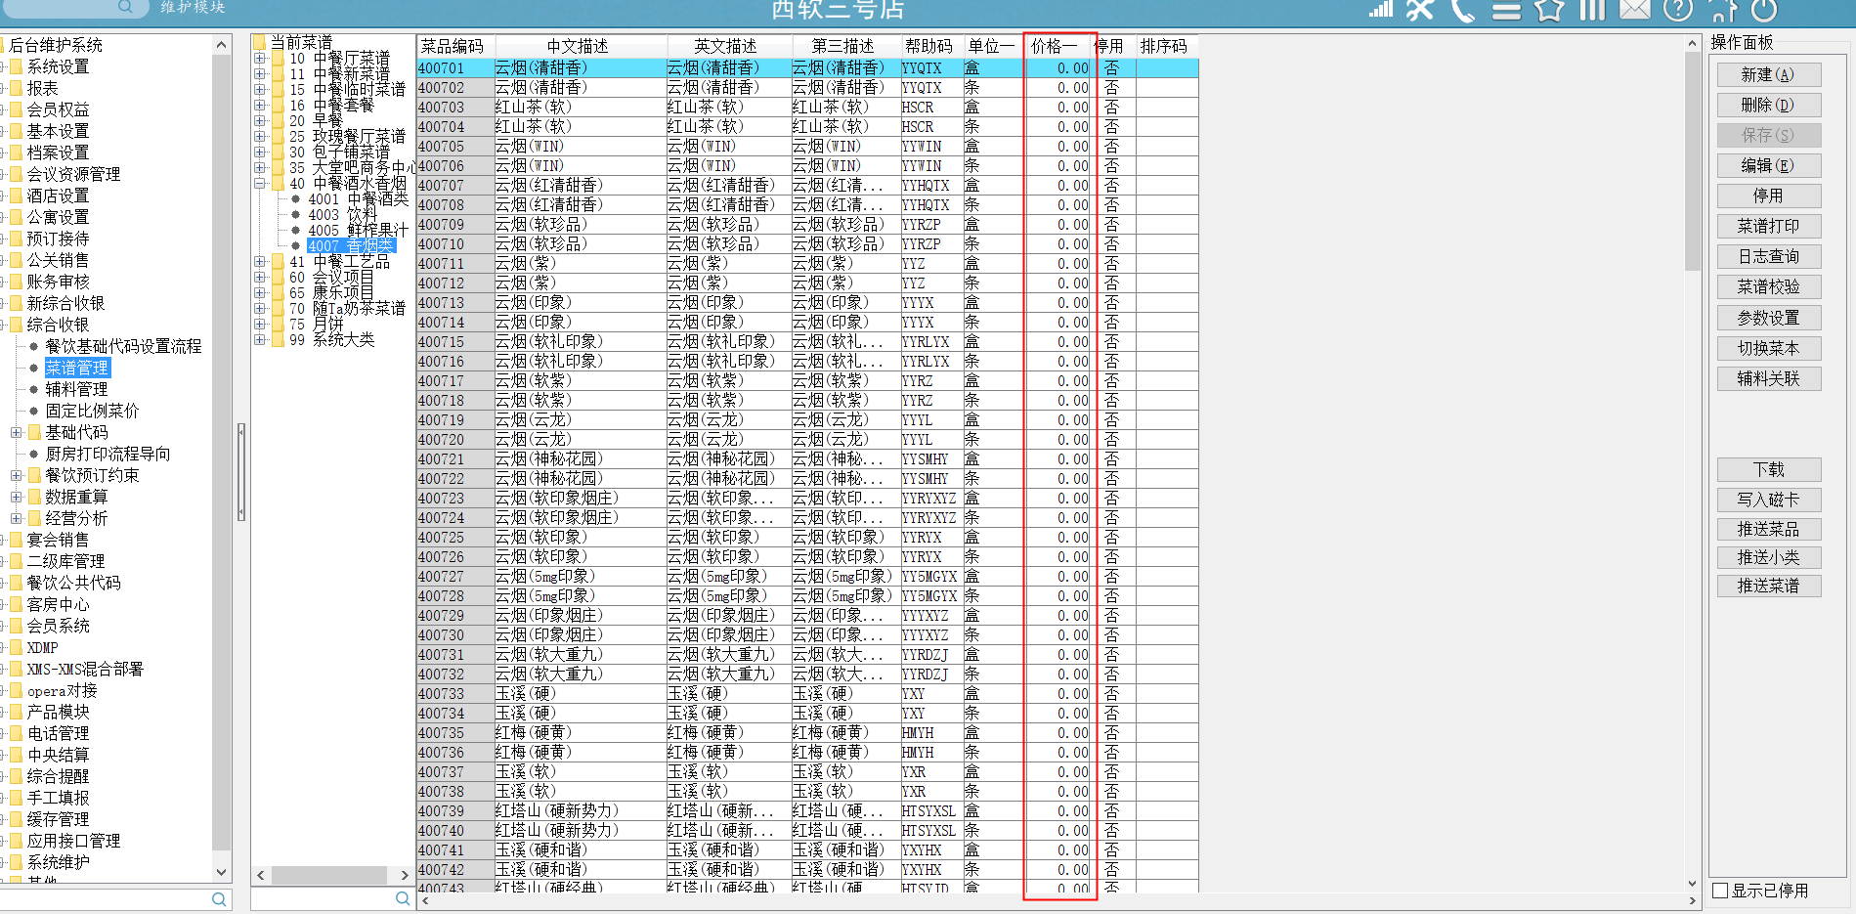This screenshot has height=914, width=1856.
Task: Click the question mark help icon
Action: coord(1678,10)
